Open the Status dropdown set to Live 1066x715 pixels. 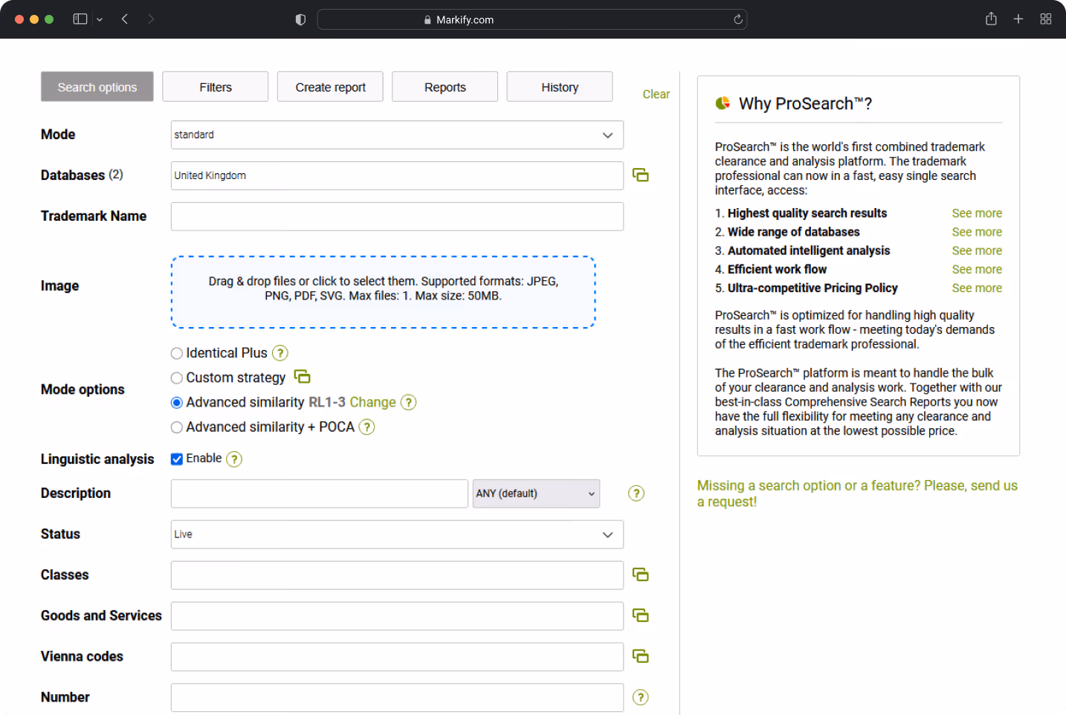pos(397,534)
